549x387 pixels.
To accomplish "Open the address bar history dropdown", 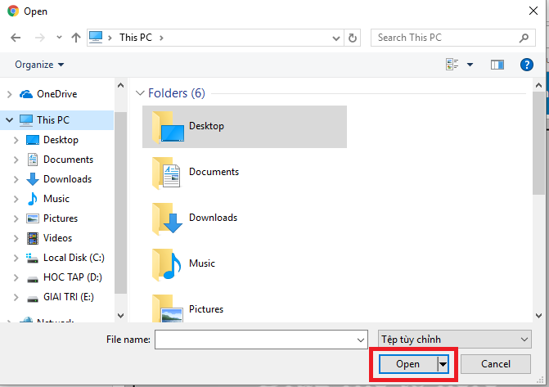I will [336, 38].
